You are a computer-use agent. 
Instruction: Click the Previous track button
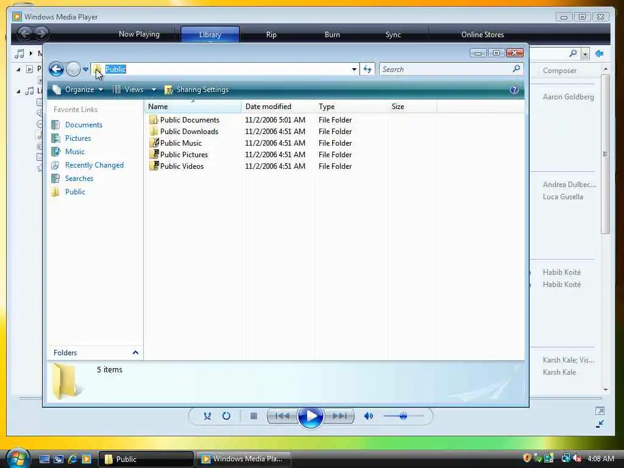(282, 416)
